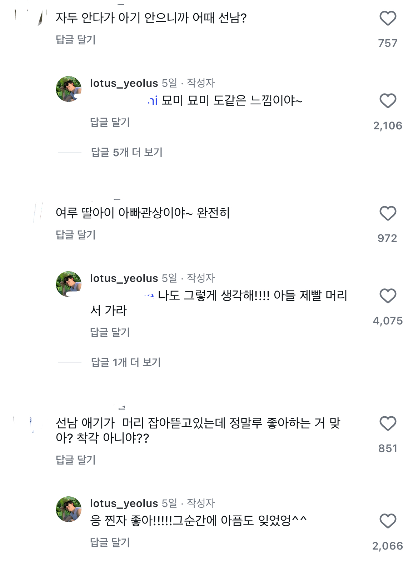Open lotus_yeolus avatar on '응 찐자' reply
This screenshot has height=561, width=418.
click(x=69, y=509)
